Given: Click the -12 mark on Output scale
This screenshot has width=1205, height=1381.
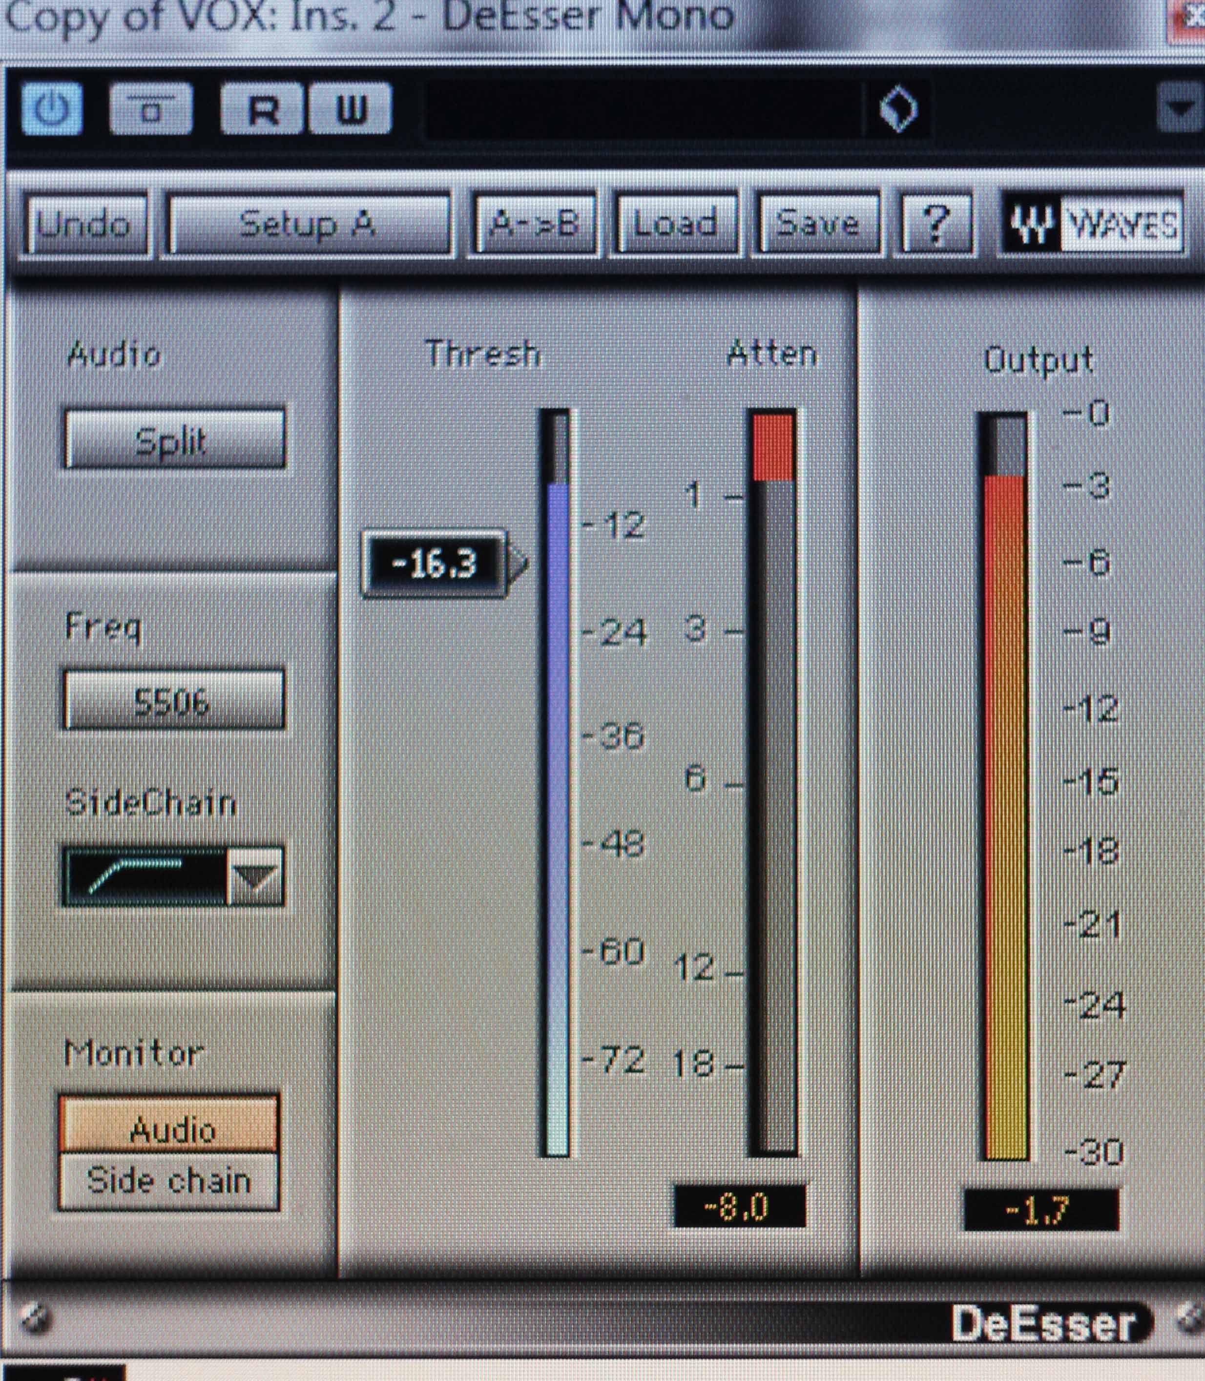Looking at the screenshot, I should [x=1091, y=709].
